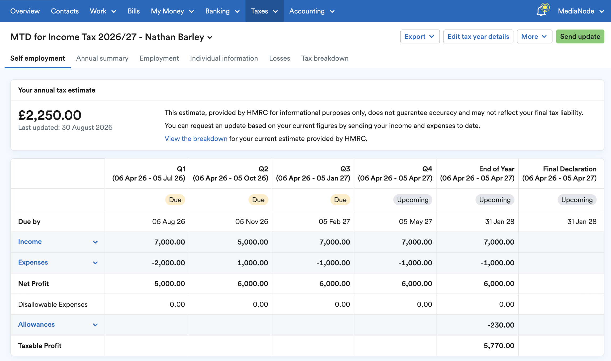Open the Export dropdown button
Screen dimensions: 611x361
[x=420, y=36]
